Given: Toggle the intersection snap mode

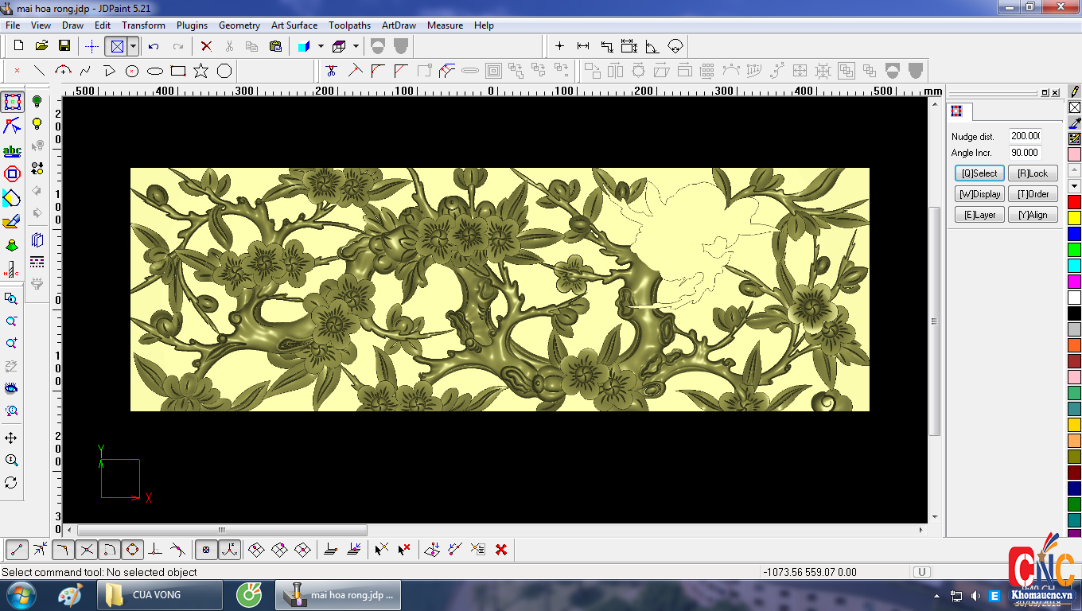Looking at the screenshot, I should [x=87, y=550].
